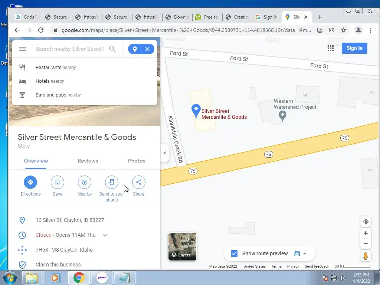Image resolution: width=380 pixels, height=285 pixels.
Task: Open the Windows Start menu
Action: 10,278
